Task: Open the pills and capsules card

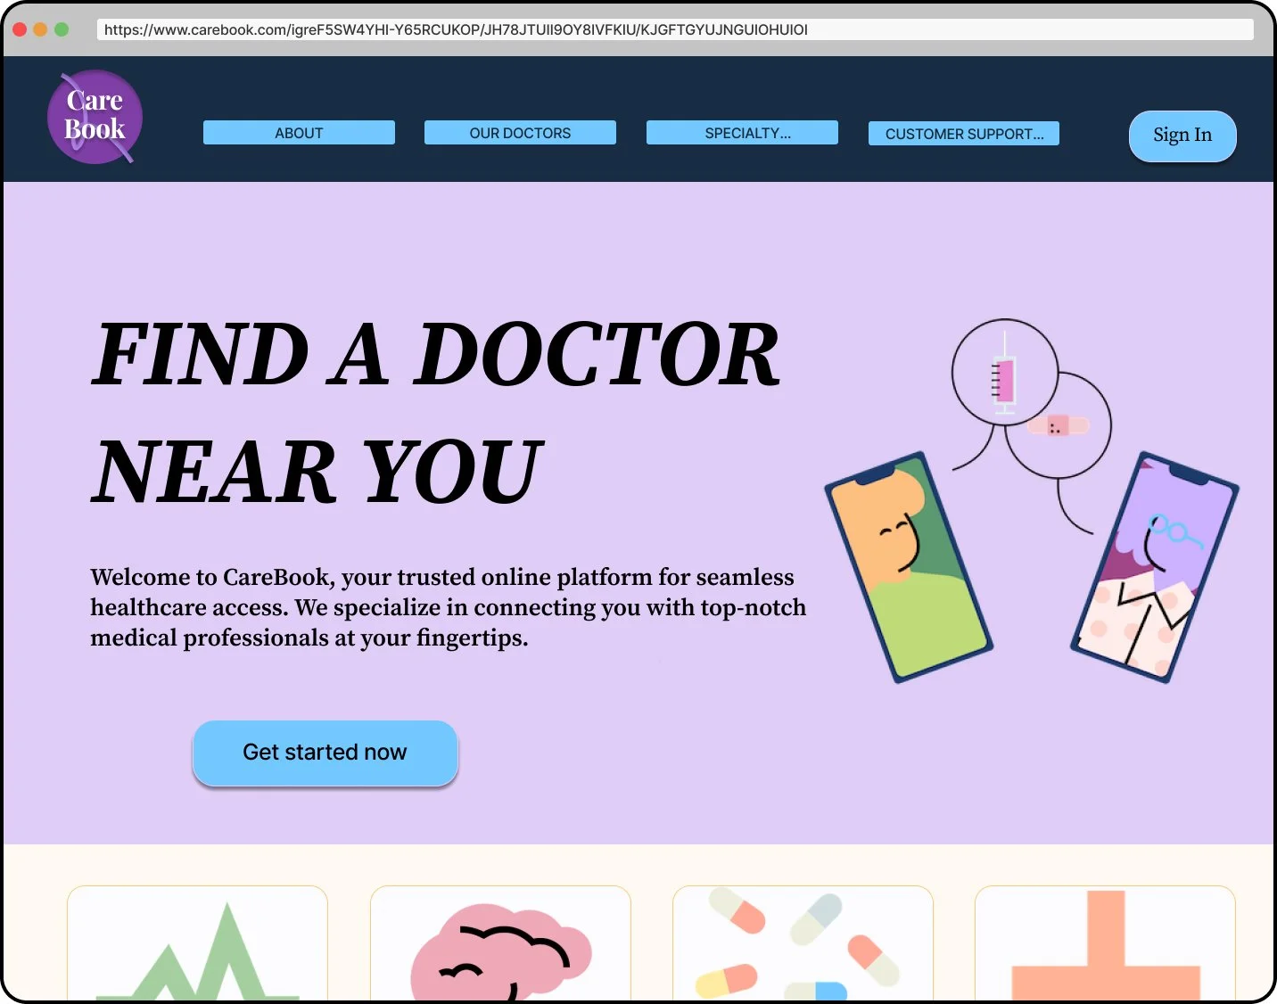Action: (x=803, y=942)
